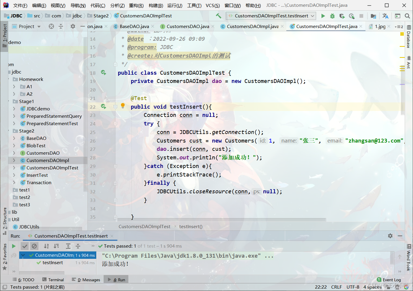Screen dimensions: 413x291
Task: Collapse all in Project panel
Action: tap(61, 26)
